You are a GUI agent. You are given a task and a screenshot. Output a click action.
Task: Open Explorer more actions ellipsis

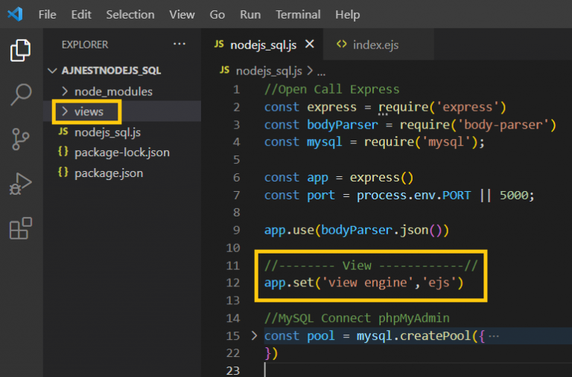click(x=179, y=45)
